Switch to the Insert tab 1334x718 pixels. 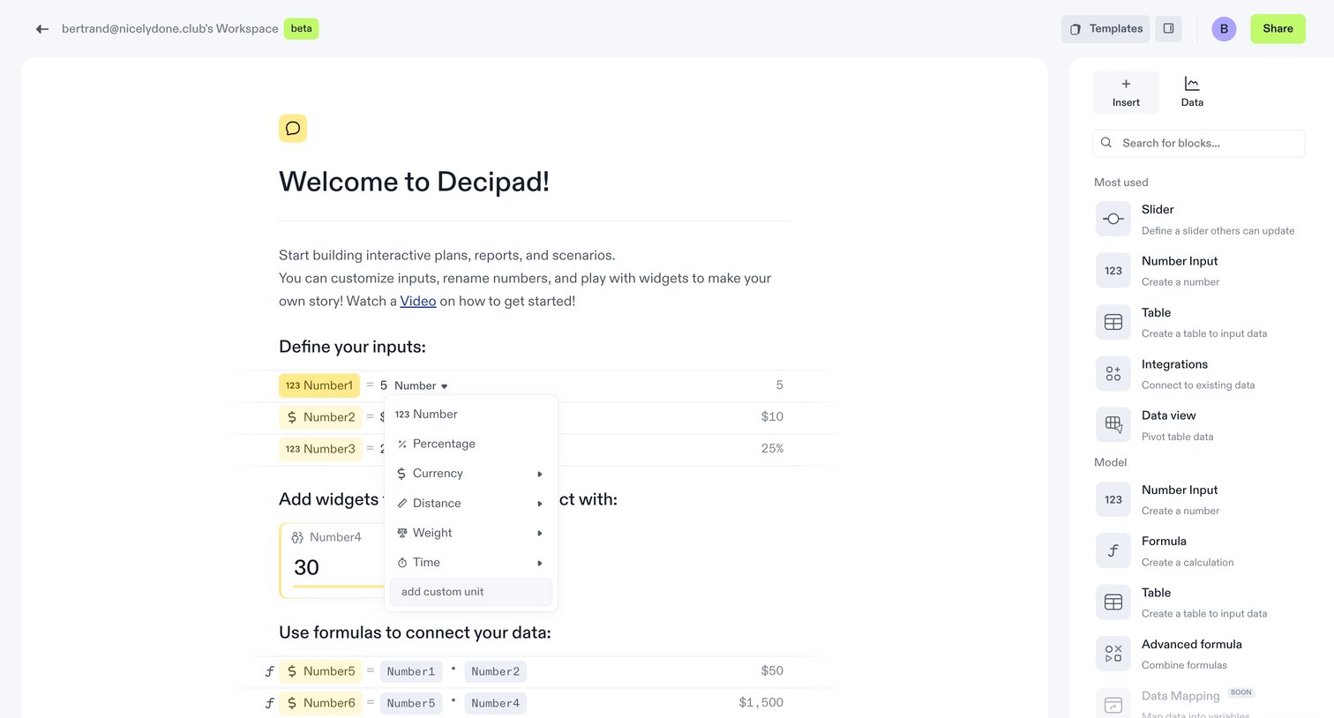pyautogui.click(x=1126, y=93)
